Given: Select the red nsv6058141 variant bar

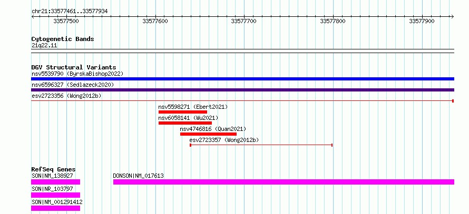Looking at the screenshot, I should pos(185,123).
